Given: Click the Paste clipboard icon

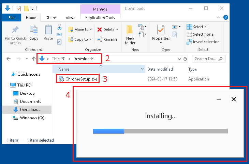Looking at the screenshot, I should click(x=48, y=31).
